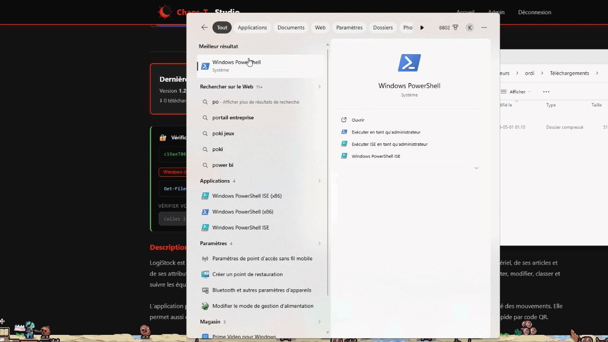Sort by Type column in File Explorer

click(551, 105)
